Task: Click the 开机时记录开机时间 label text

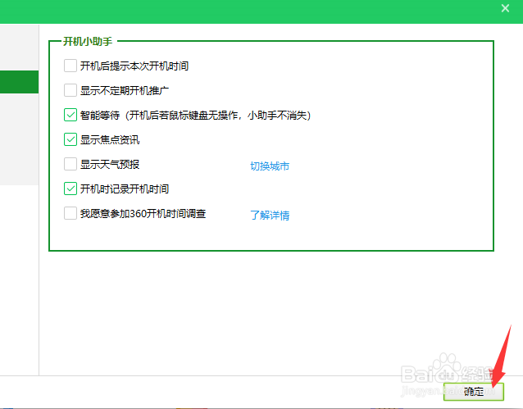Action: pos(125,189)
